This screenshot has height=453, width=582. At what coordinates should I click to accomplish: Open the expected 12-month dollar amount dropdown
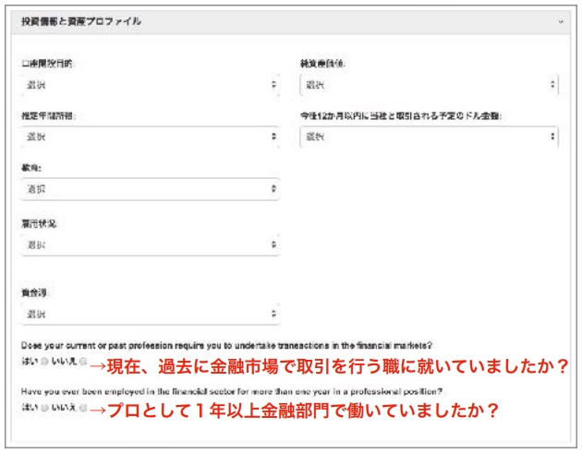click(x=429, y=137)
